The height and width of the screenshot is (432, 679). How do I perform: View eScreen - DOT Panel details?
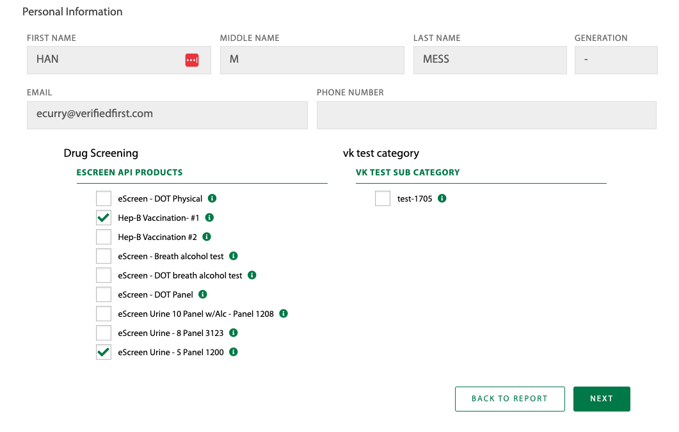[203, 294]
